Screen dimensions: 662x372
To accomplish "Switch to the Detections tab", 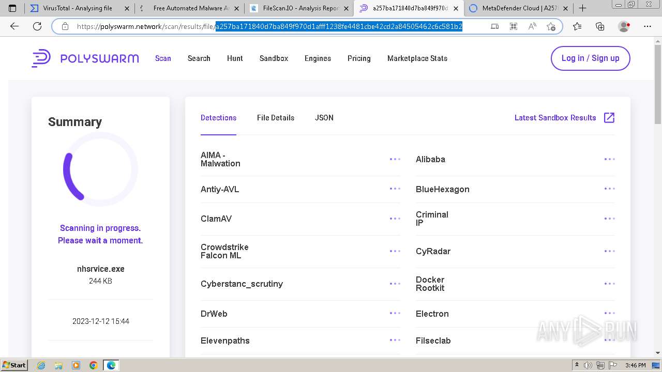I will click(x=218, y=118).
